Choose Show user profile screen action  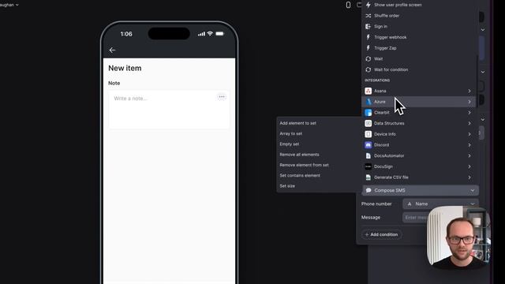click(x=398, y=5)
